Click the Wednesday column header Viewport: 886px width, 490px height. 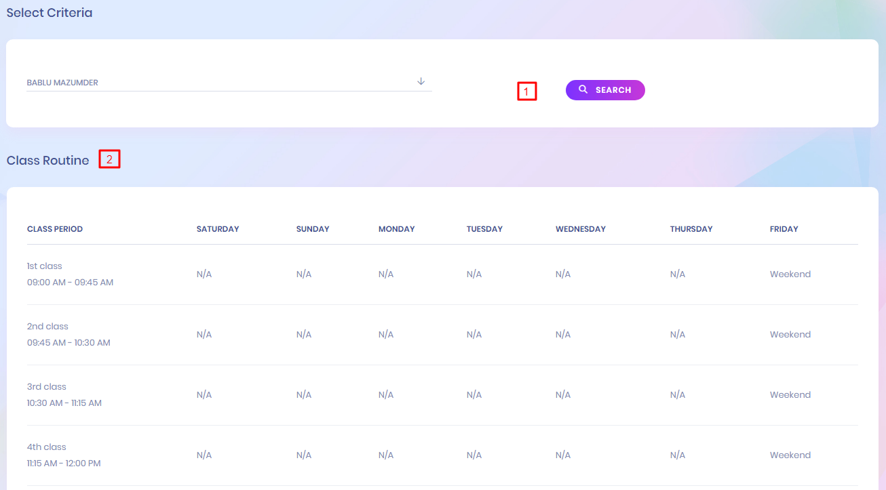580,229
